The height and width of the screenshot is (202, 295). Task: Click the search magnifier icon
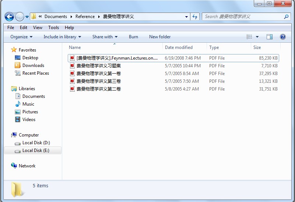[x=286, y=17]
